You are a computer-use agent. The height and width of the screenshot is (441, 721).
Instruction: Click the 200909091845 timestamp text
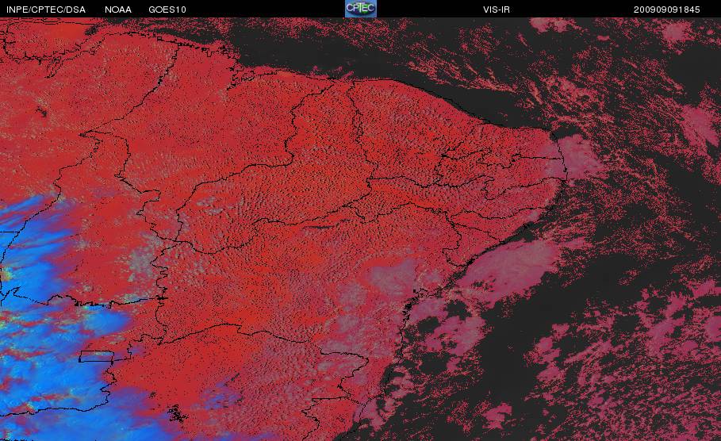pos(667,10)
